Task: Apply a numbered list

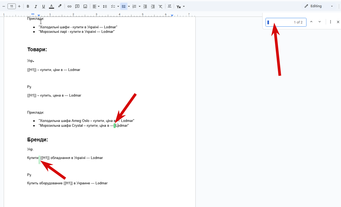Action: tap(134, 6)
